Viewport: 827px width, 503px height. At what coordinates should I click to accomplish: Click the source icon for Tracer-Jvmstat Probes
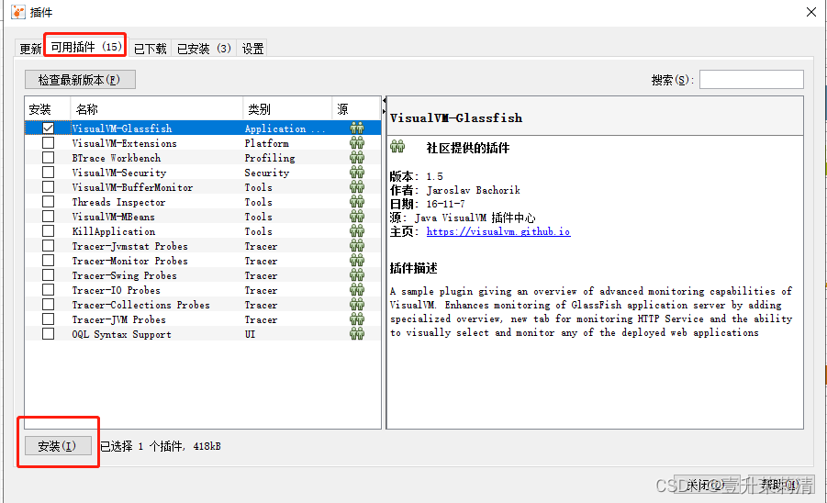[357, 246]
